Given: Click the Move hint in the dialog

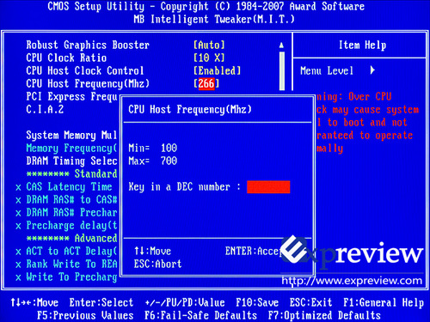Looking at the screenshot, I should click(152, 252).
